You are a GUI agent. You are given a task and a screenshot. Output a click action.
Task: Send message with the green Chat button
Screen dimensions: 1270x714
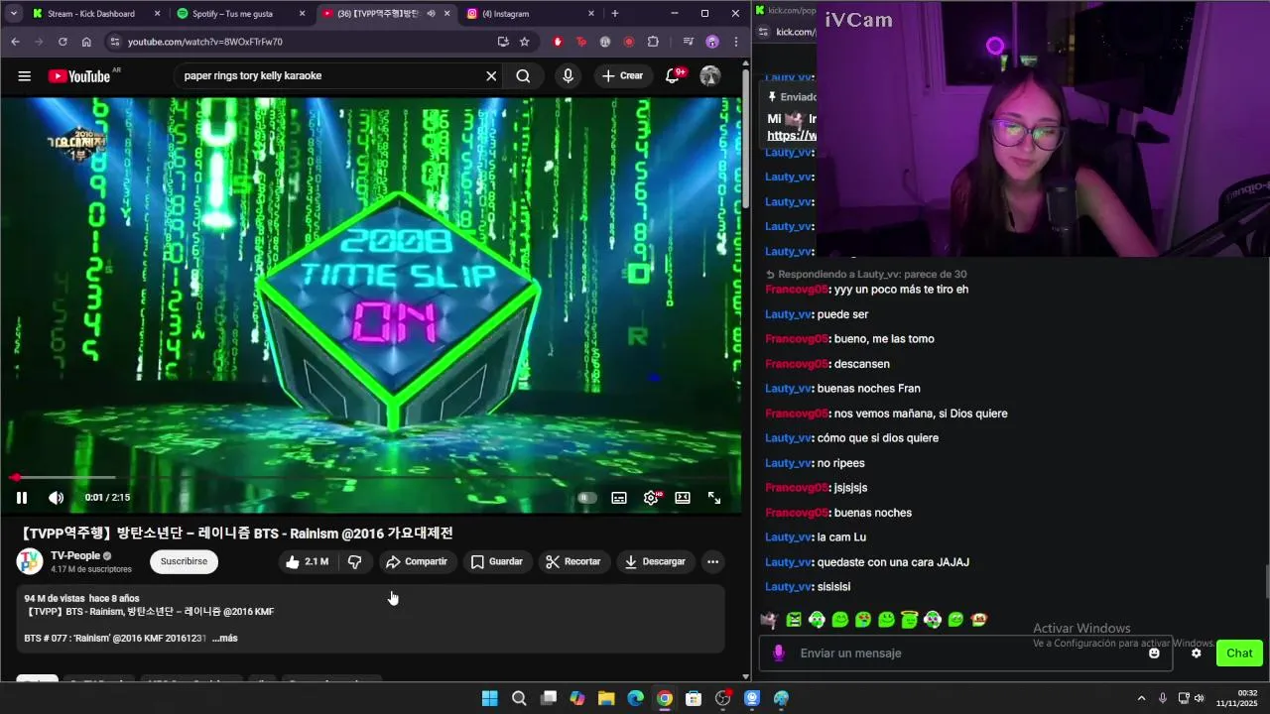(1239, 654)
